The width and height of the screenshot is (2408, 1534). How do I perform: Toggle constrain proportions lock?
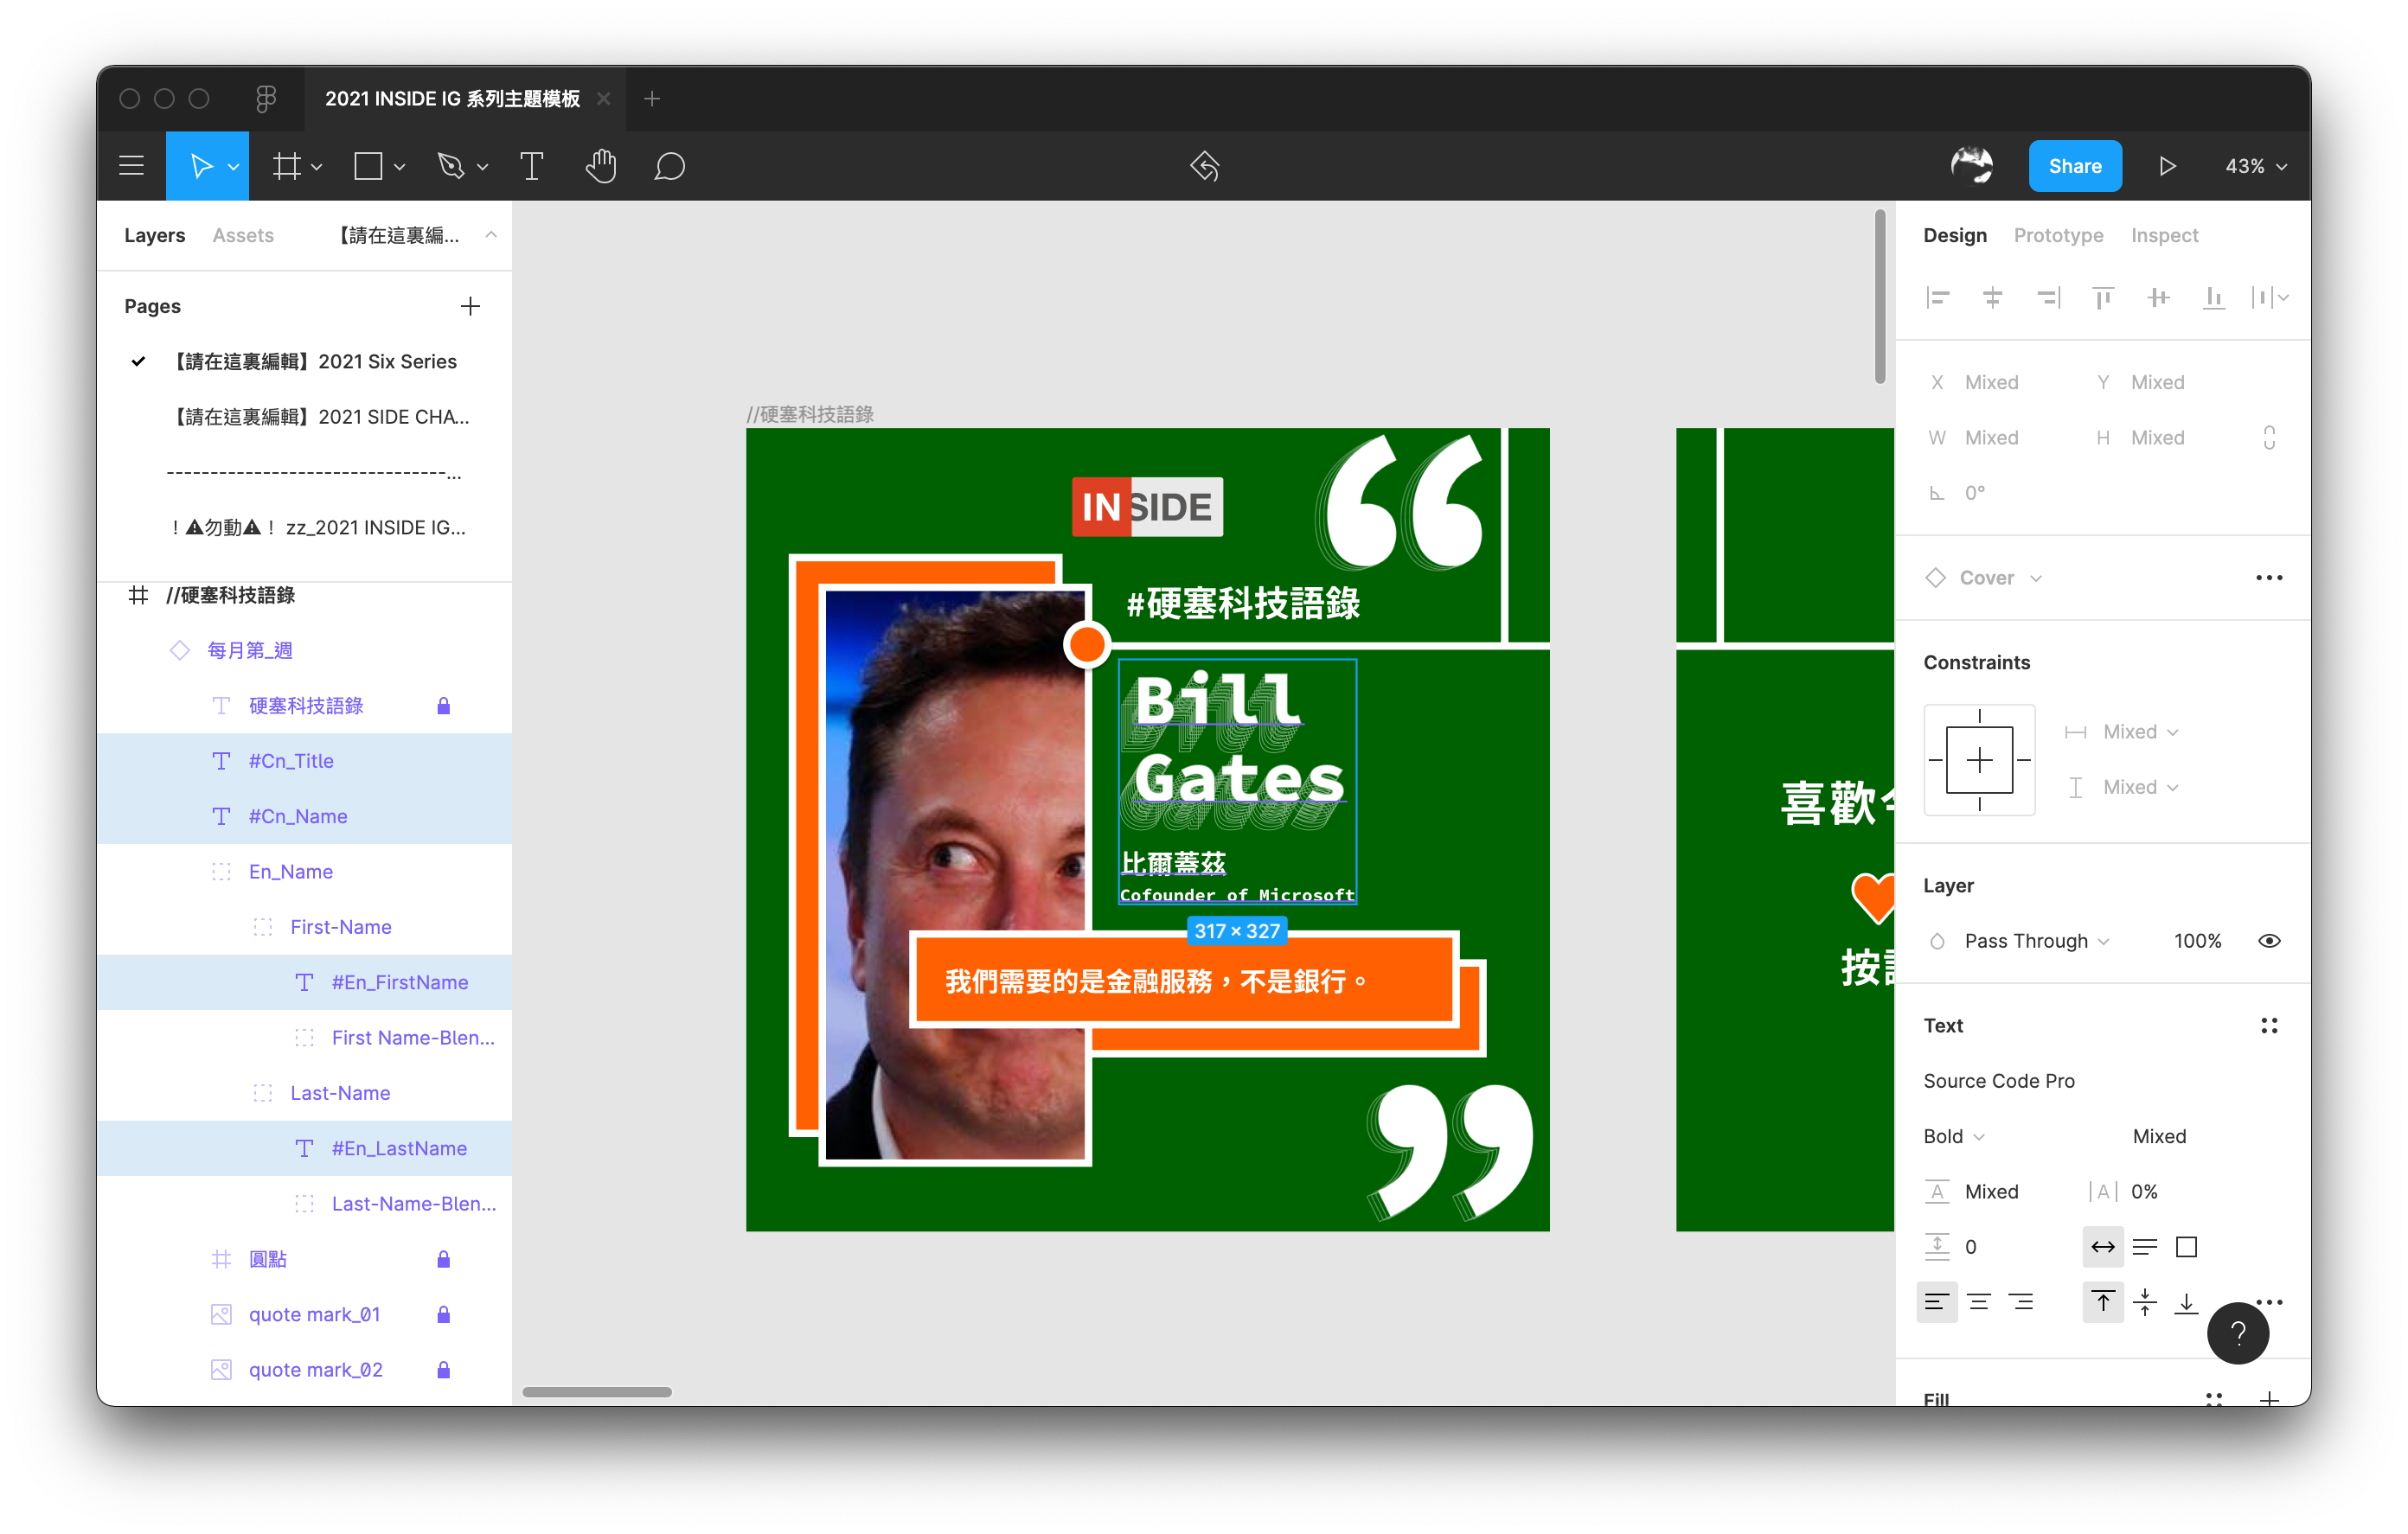(x=2269, y=437)
